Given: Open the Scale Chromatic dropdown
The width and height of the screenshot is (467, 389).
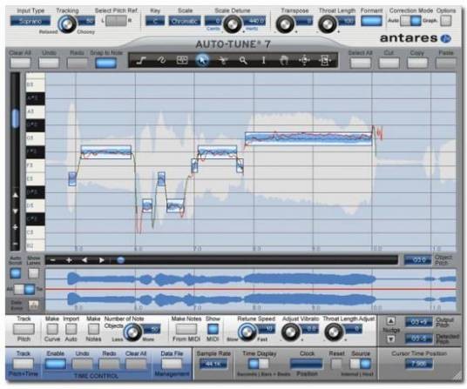Looking at the screenshot, I should [185, 21].
